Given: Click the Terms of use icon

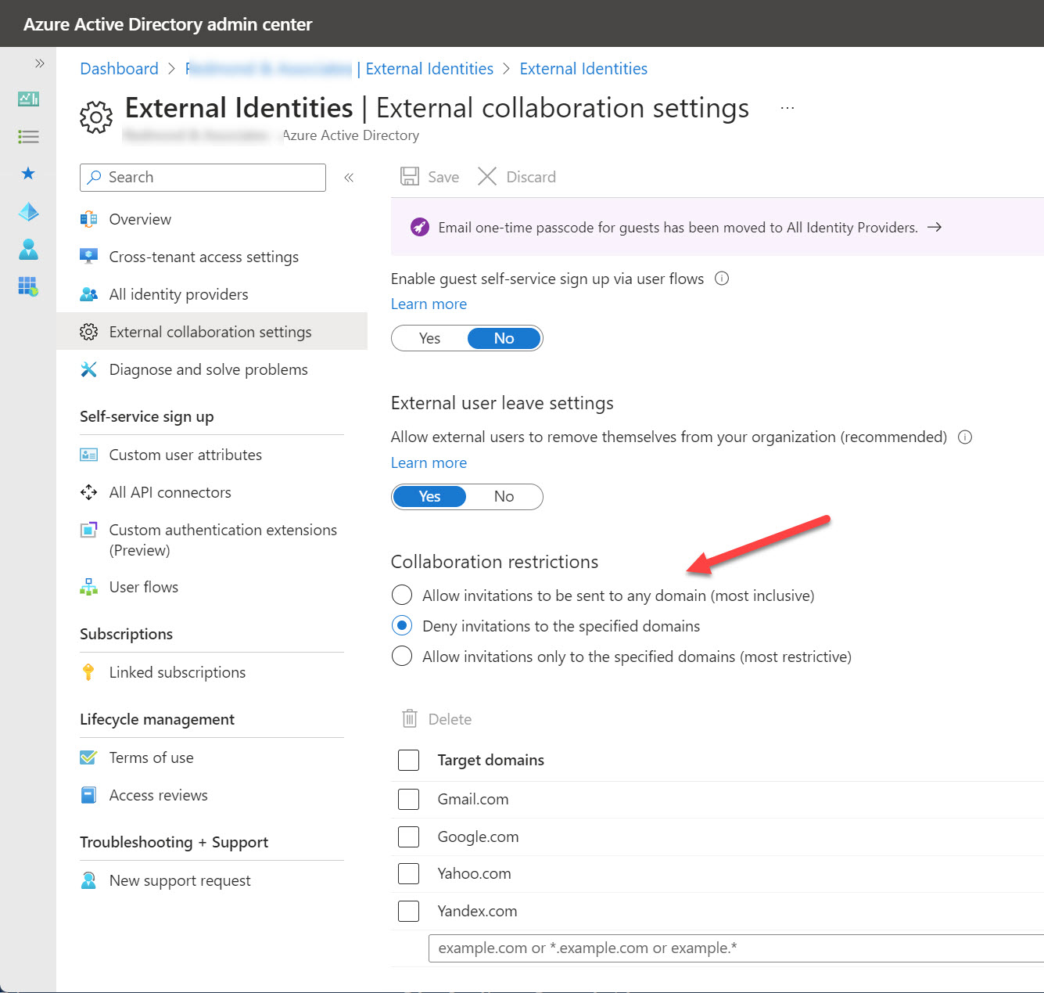Looking at the screenshot, I should click(x=88, y=757).
